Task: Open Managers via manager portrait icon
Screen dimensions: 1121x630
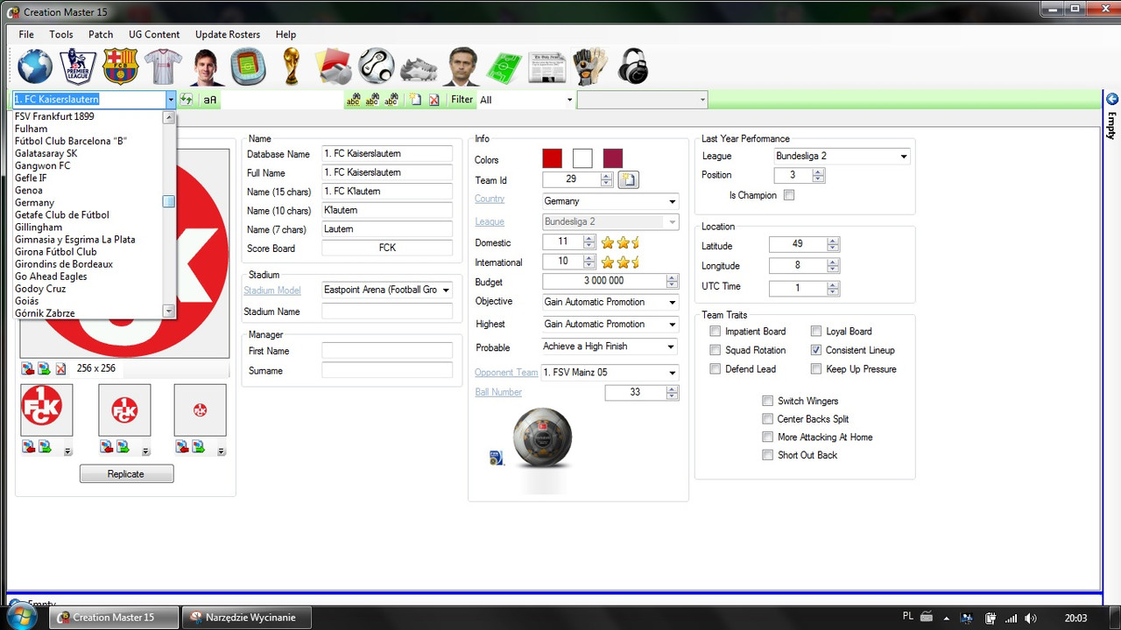Action: (x=462, y=66)
